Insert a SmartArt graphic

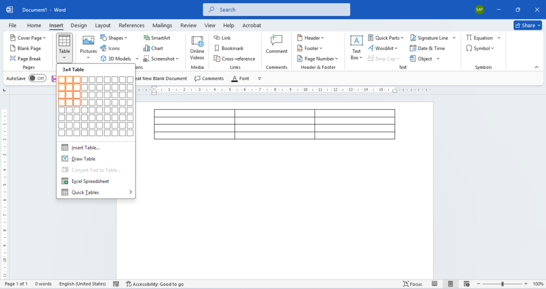coord(157,38)
